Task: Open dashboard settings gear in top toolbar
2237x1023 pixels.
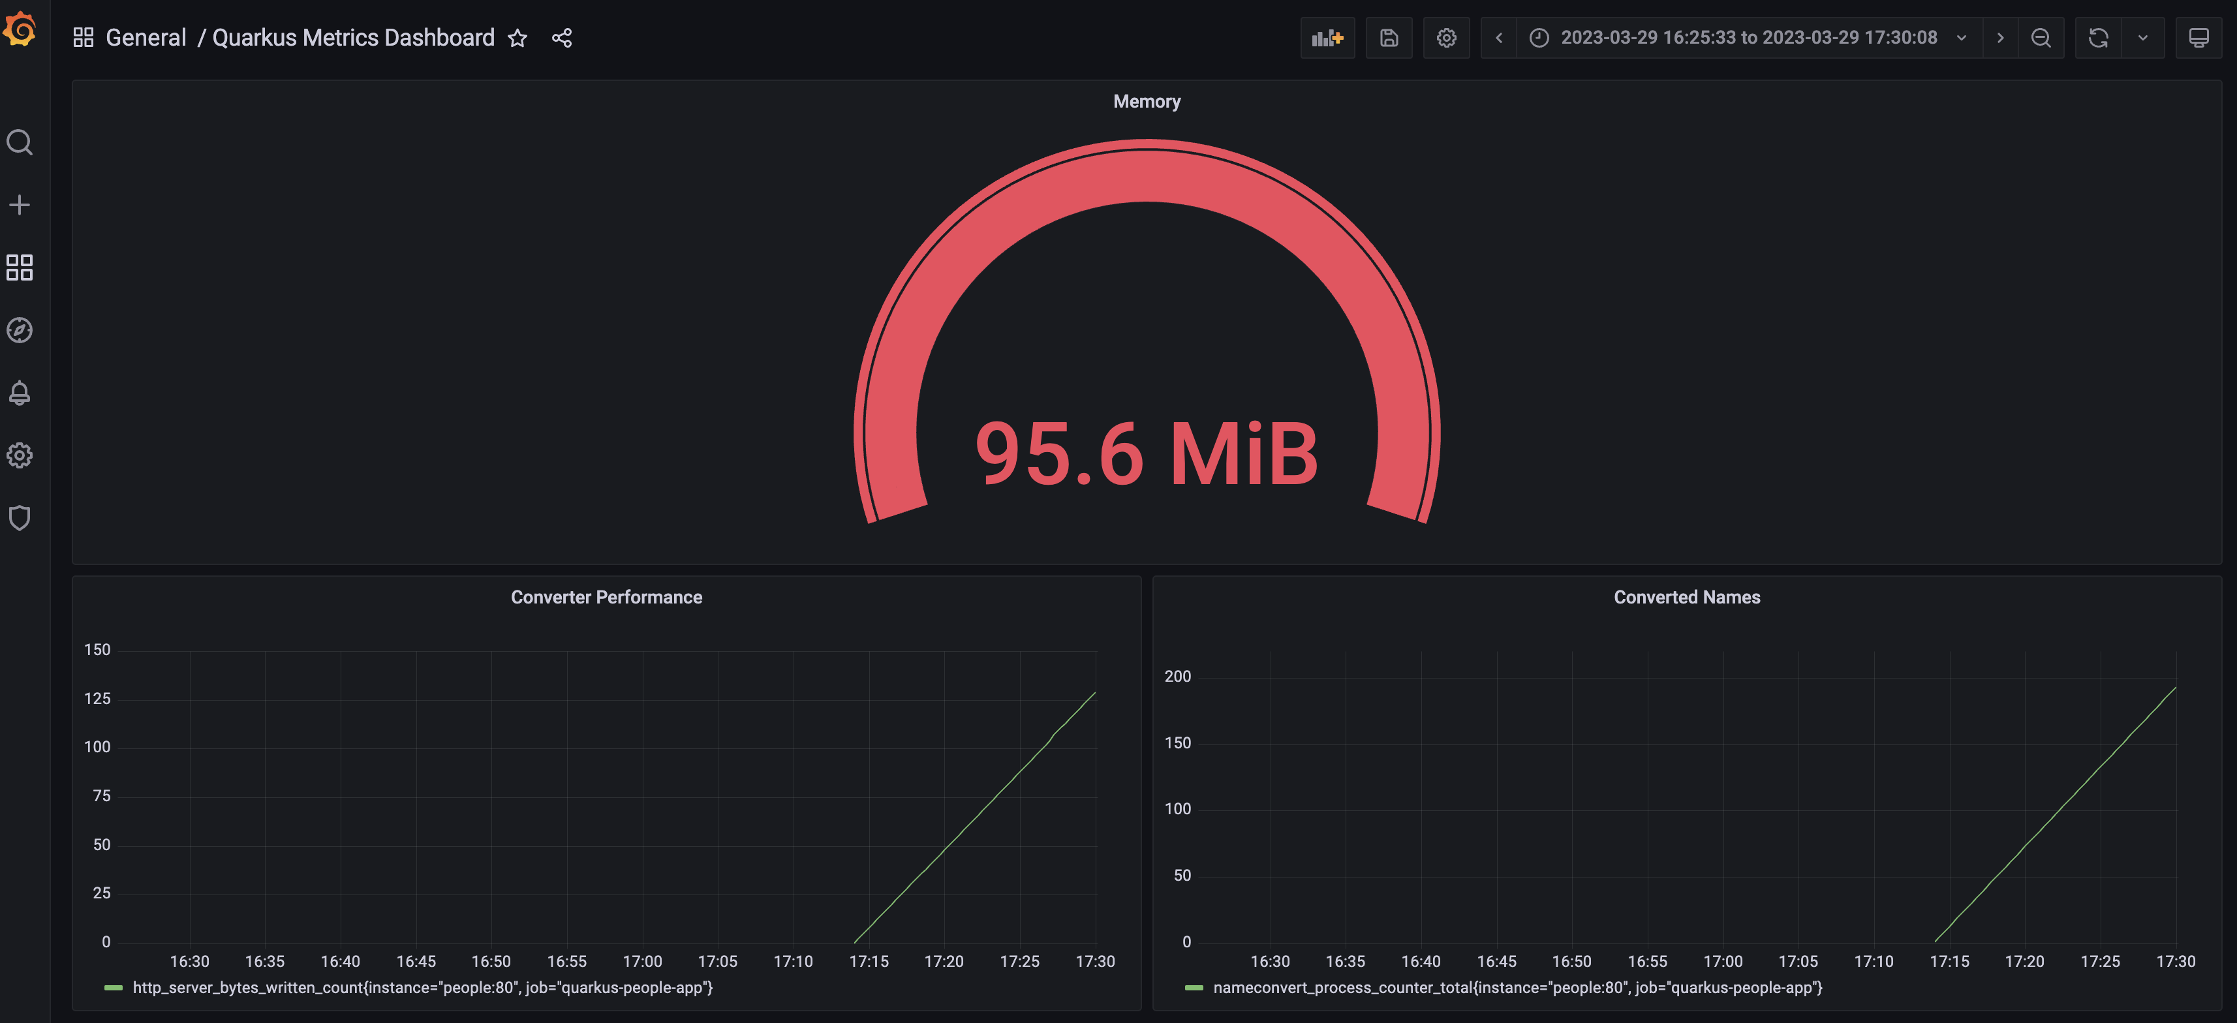Action: tap(1446, 38)
